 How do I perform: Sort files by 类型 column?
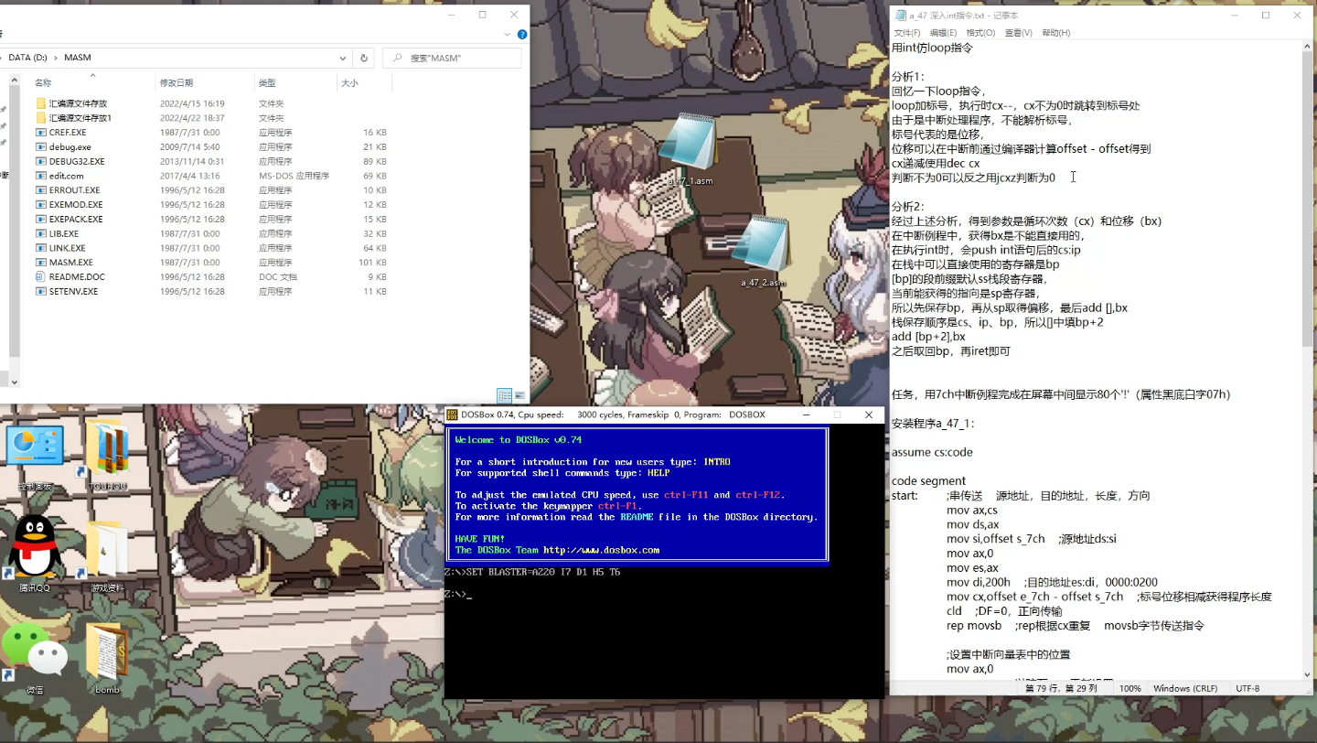pos(296,82)
